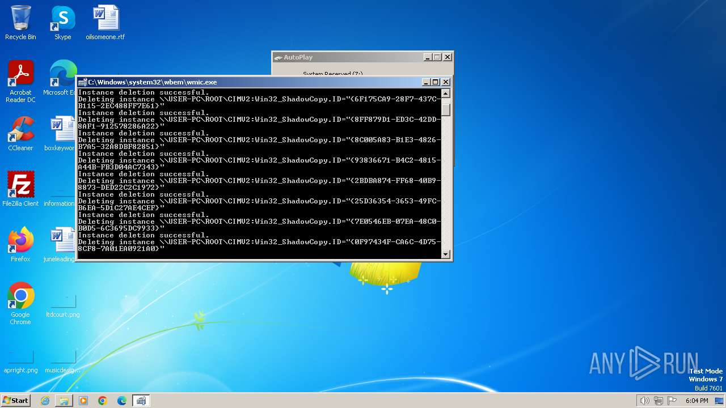Image resolution: width=726 pixels, height=408 pixels.
Task: Click the wmic.exe title bar text
Action: (x=152, y=82)
